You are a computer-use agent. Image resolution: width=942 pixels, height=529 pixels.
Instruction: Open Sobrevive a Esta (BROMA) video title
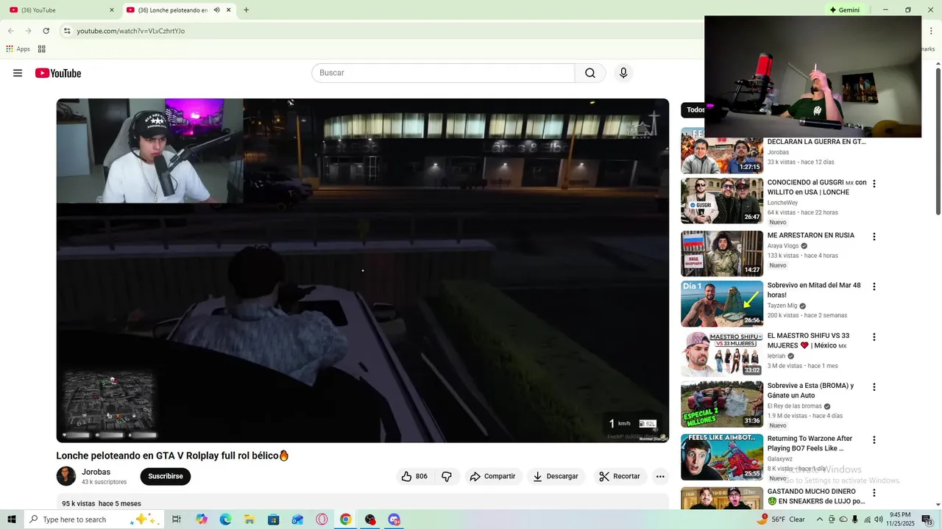coord(810,390)
